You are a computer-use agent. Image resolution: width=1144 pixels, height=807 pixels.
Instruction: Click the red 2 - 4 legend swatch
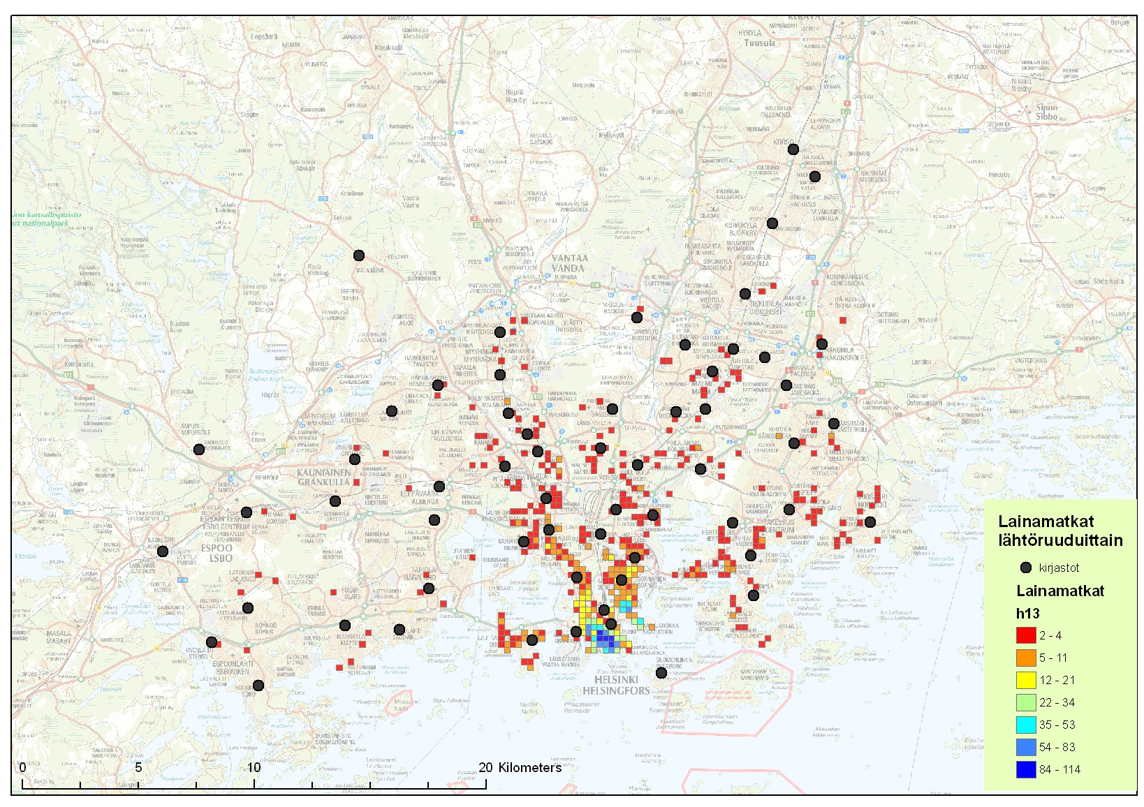click(1025, 635)
